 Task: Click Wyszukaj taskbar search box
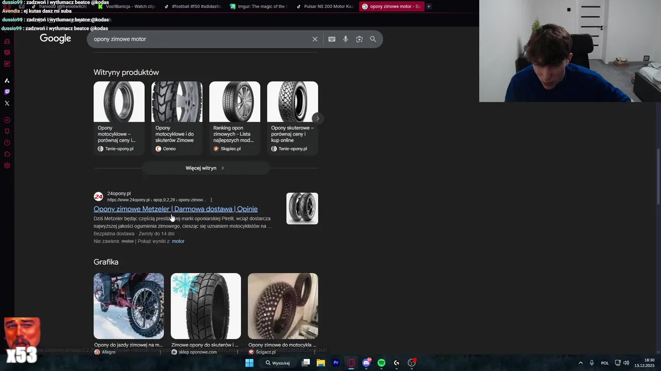coord(278,363)
